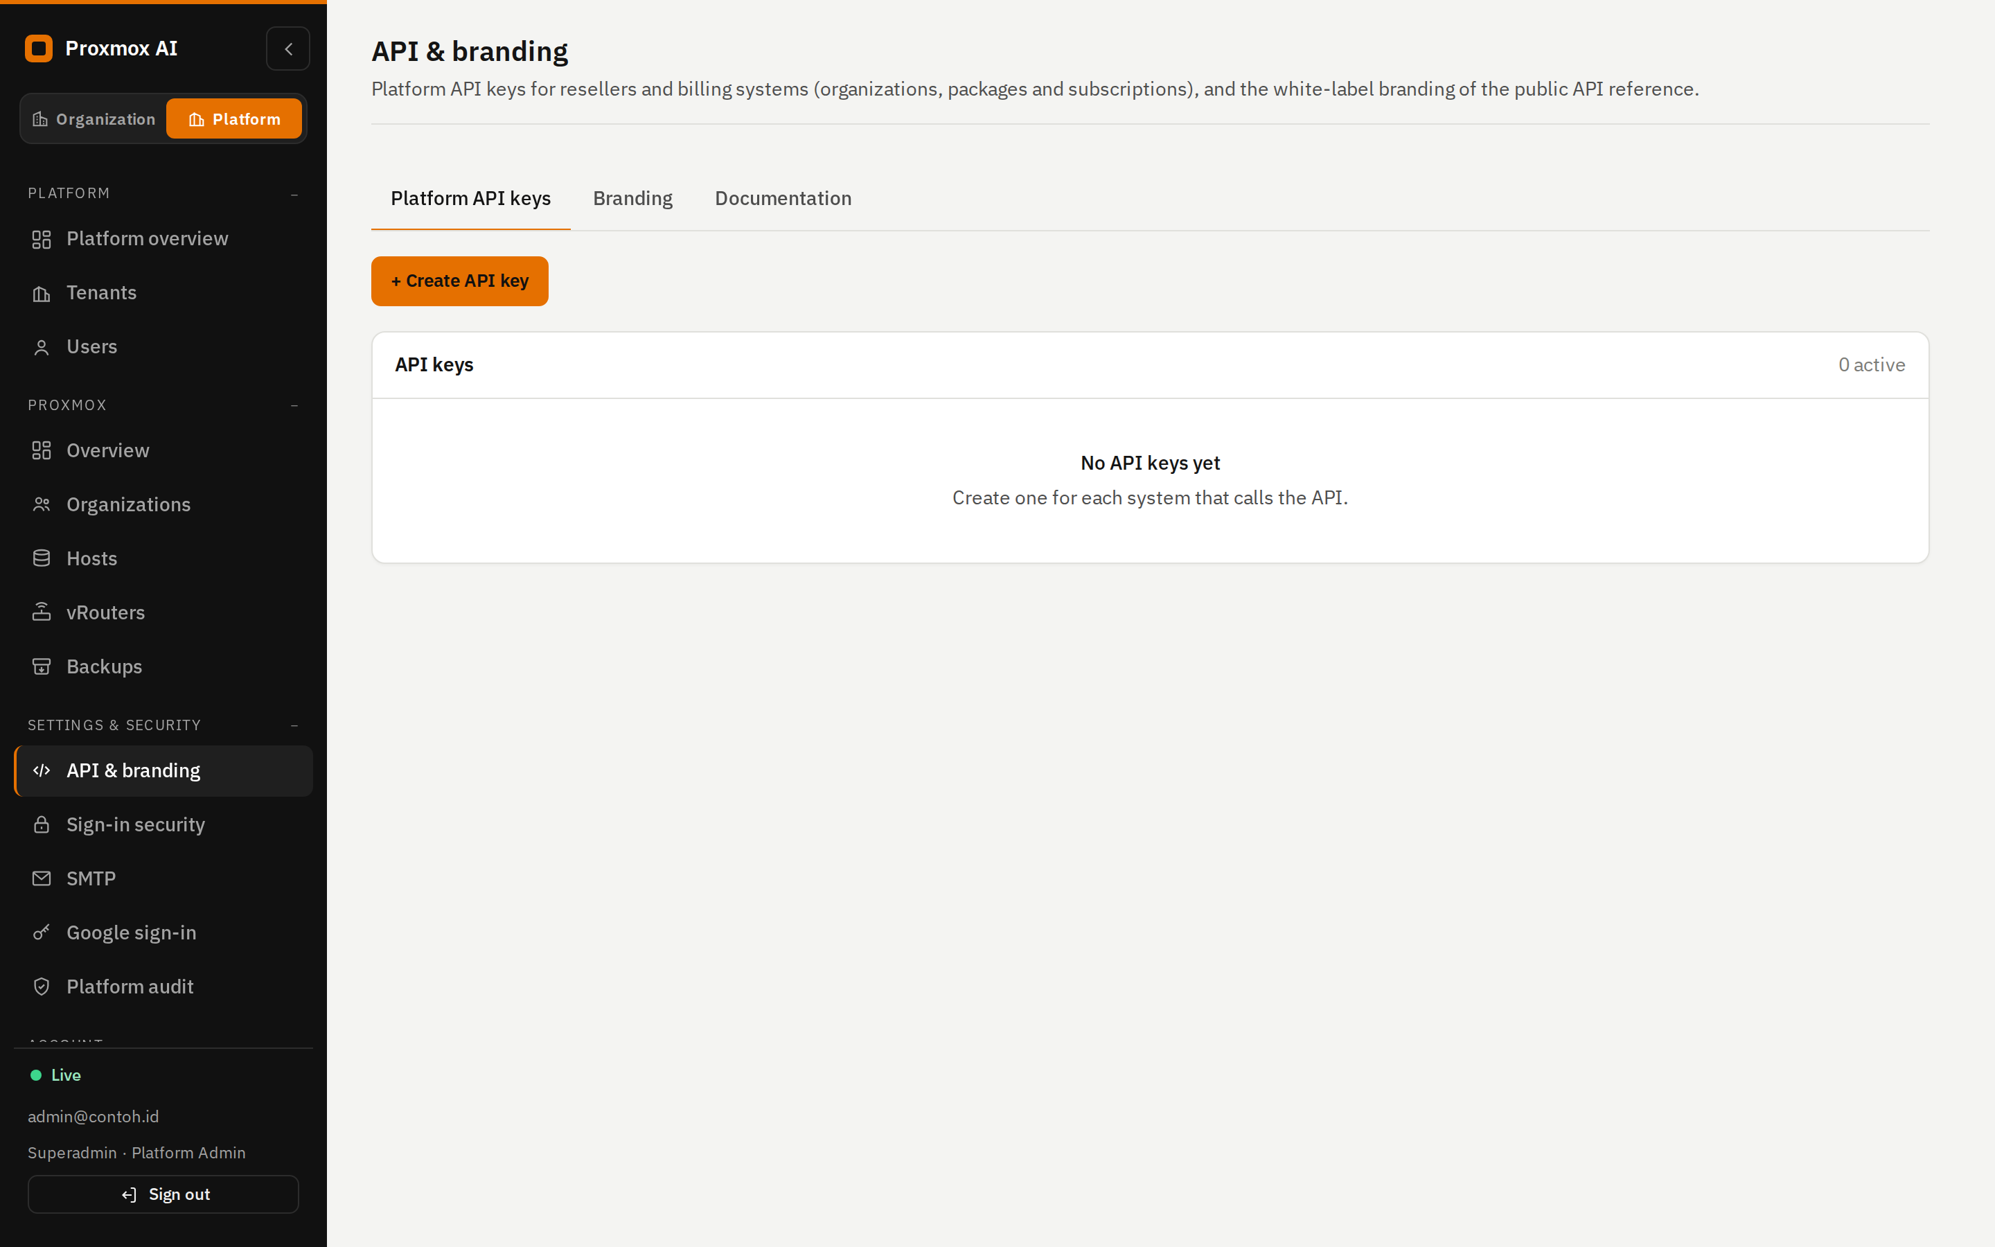Click the Google sign-in key icon
The image size is (1995, 1247).
pyautogui.click(x=42, y=932)
